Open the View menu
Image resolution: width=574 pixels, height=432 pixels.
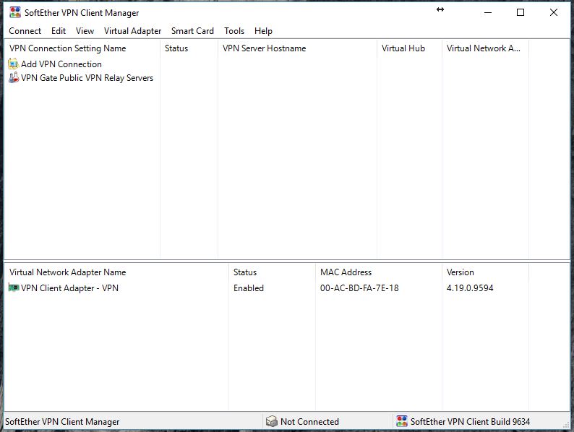85,31
